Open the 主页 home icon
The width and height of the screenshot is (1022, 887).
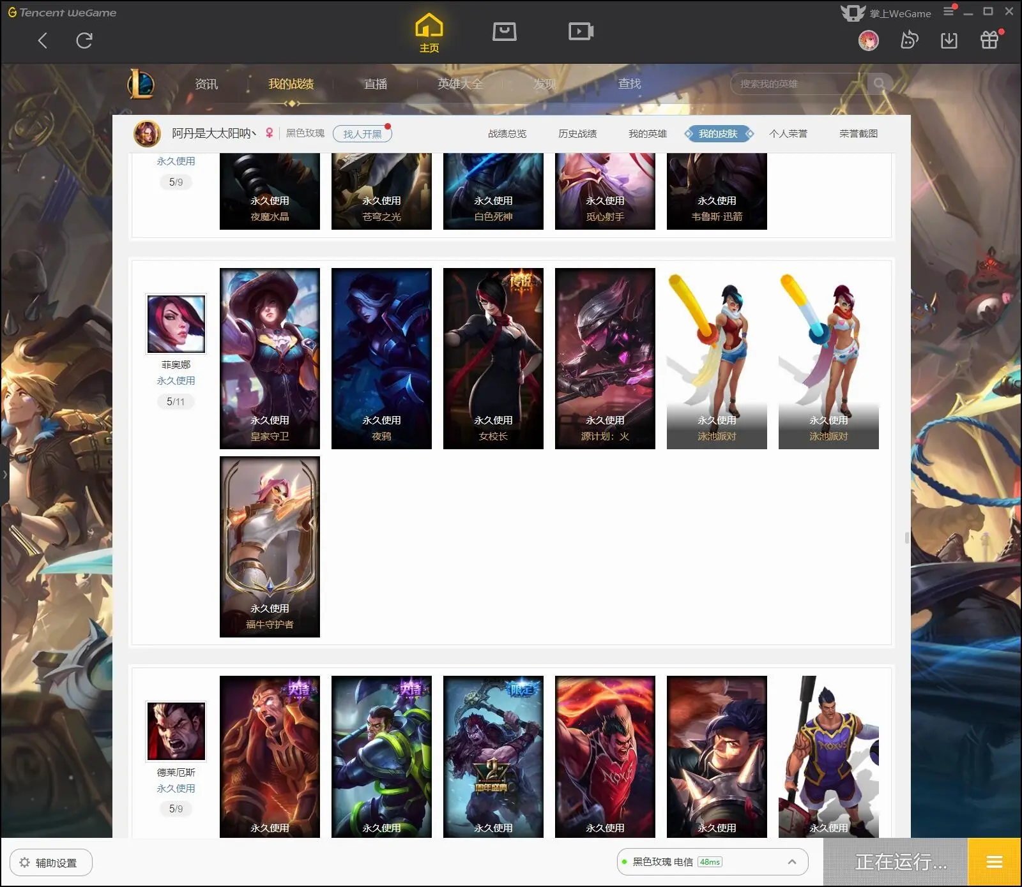tap(429, 33)
